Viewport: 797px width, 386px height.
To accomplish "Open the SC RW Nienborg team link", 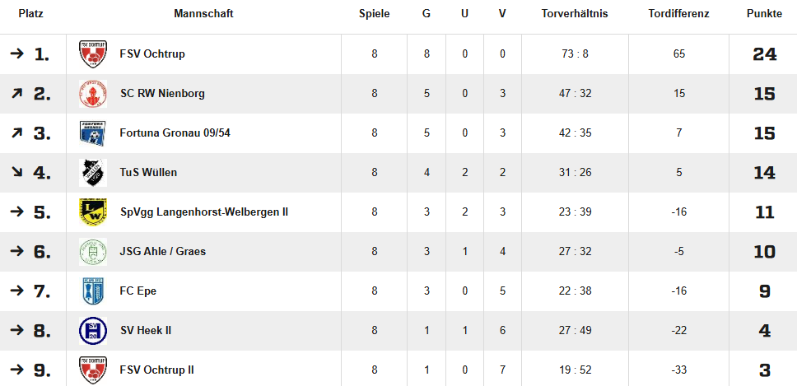I will 163,94.
